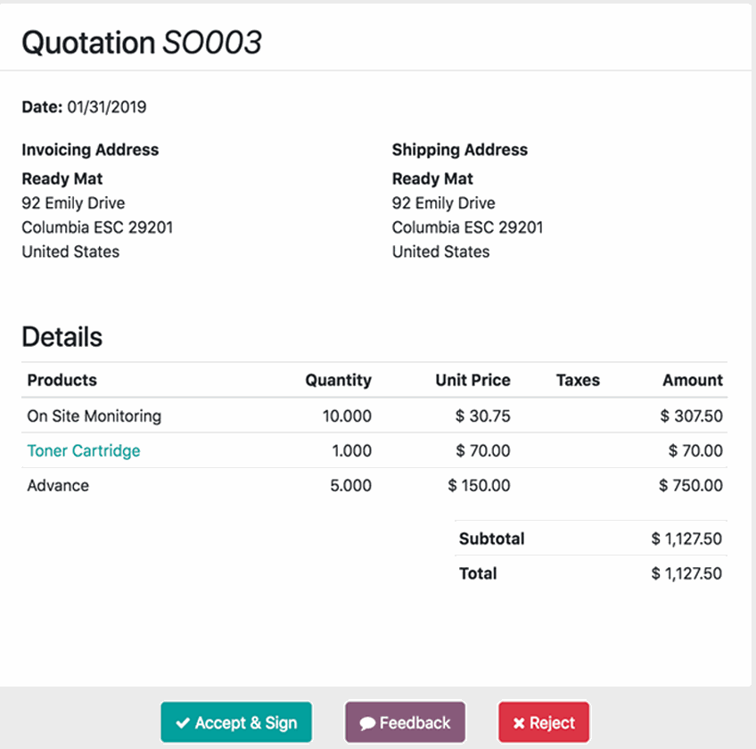The height and width of the screenshot is (749, 756).
Task: Open the Toner Cartridge product link
Action: 84,451
